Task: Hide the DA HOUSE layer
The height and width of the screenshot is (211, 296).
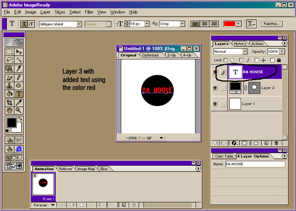Action: 216,72
